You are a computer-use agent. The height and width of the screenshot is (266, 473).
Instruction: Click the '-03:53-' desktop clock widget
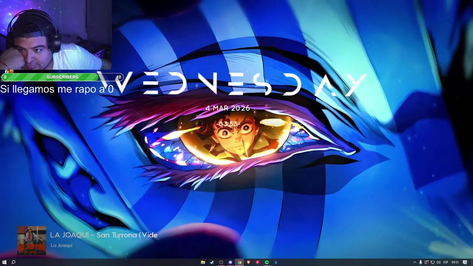[228, 124]
